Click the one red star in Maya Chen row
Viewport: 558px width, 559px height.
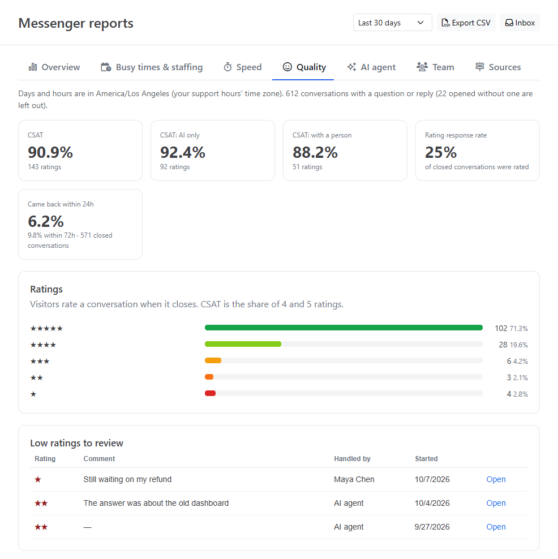(38, 479)
